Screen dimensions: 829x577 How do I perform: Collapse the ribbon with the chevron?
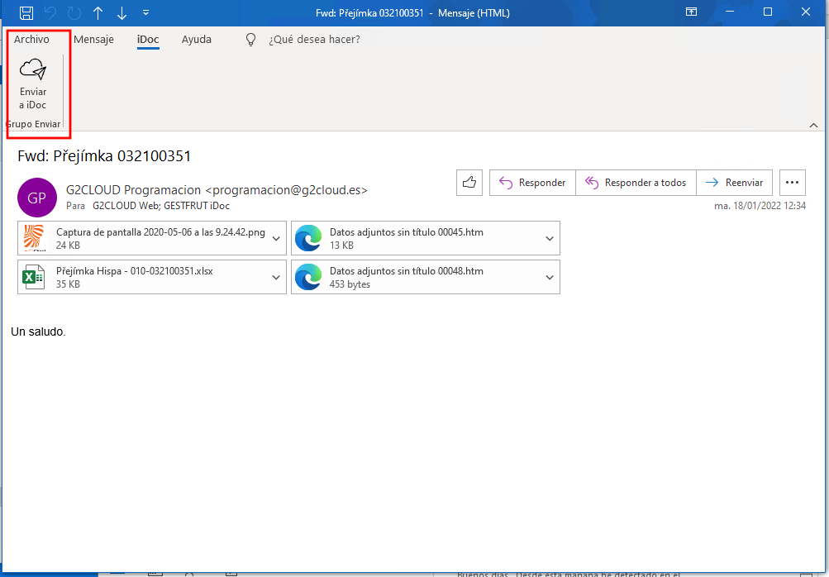click(x=813, y=125)
